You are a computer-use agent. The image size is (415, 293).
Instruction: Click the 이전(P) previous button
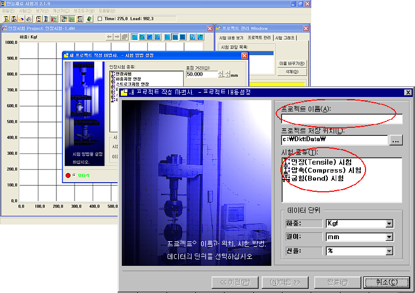point(235,282)
